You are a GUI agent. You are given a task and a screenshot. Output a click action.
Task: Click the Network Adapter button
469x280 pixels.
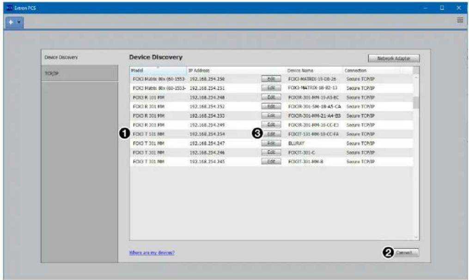394,59
